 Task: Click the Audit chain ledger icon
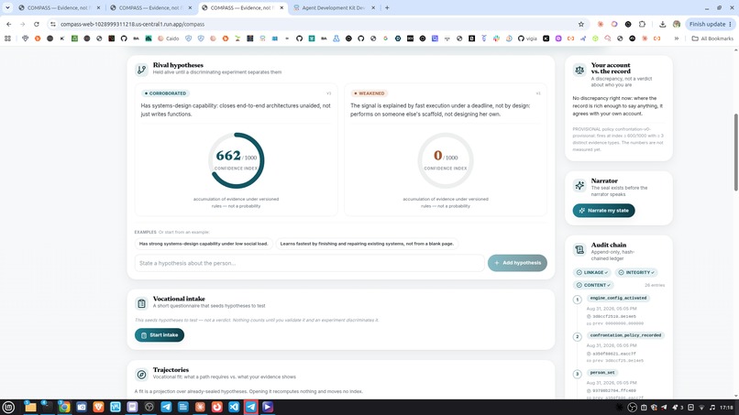tap(579, 249)
